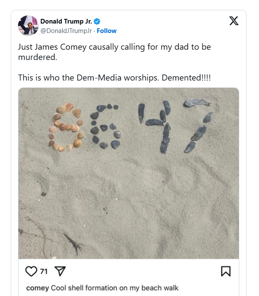259x296 pixels.
Task: Click the blue verified badge
Action: click(x=97, y=21)
